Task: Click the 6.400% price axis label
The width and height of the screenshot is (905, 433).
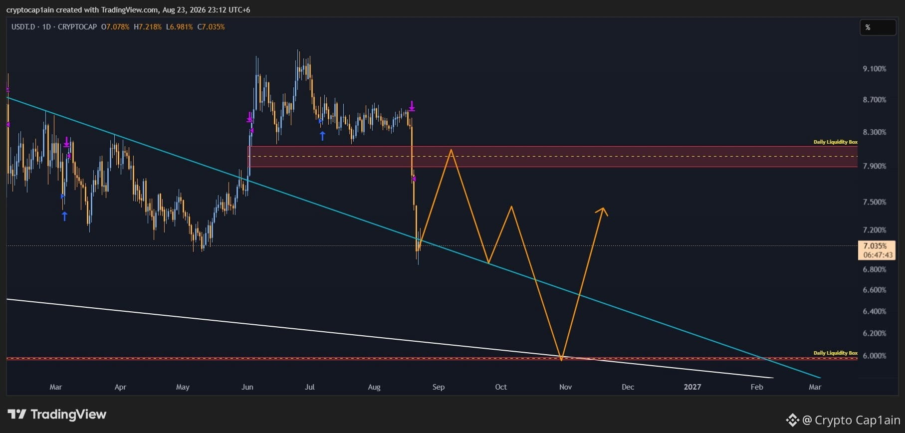Action: [x=875, y=311]
